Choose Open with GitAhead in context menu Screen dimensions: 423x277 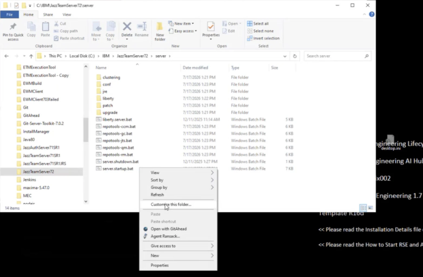[178, 229]
